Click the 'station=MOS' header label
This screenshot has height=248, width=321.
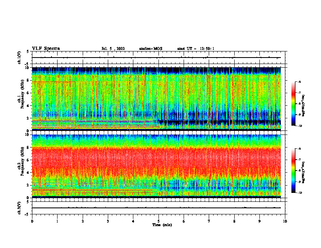tap(151, 49)
